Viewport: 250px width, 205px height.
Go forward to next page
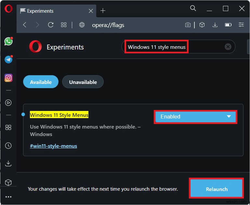[37, 25]
